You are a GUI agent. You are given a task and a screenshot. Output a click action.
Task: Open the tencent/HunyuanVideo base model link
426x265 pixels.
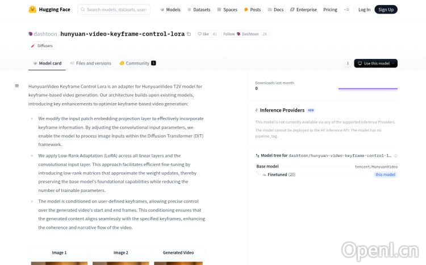(376, 166)
